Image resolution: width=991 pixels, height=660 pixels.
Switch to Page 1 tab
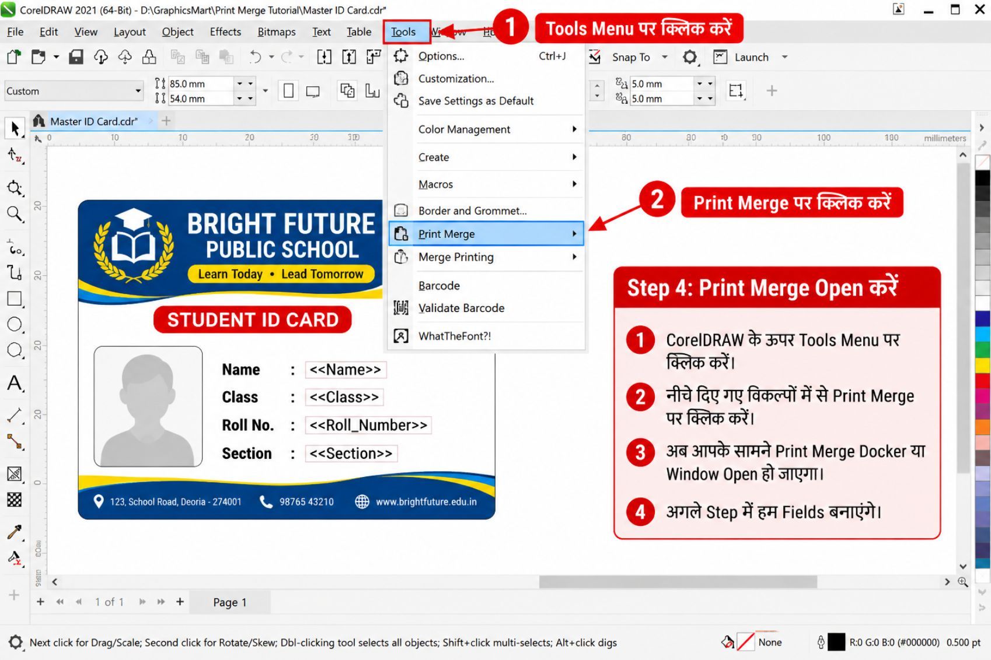pos(230,602)
